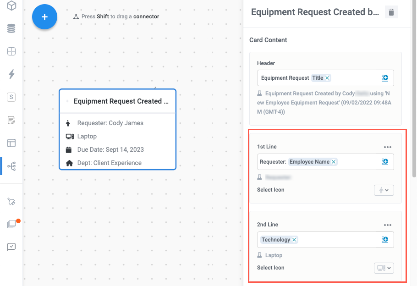Viewport: 417px width, 286px height.
Task: Click the plug connector icon in the sidebar
Action: coord(10,201)
